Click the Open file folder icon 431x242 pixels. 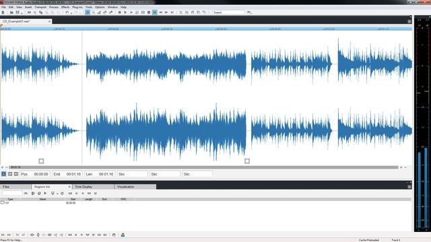[11, 12]
